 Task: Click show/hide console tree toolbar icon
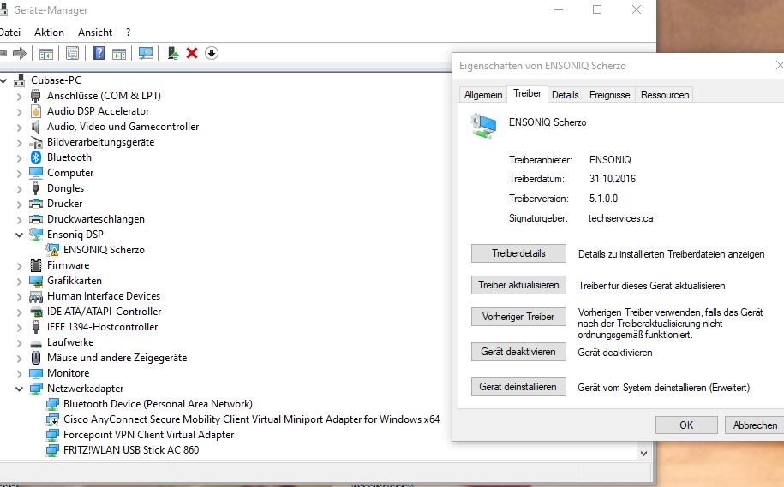[x=46, y=53]
